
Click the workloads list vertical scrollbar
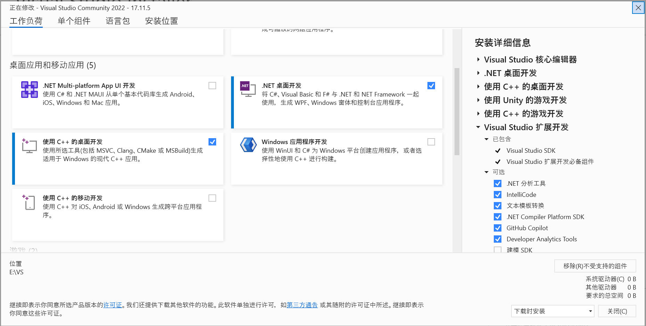[457, 111]
